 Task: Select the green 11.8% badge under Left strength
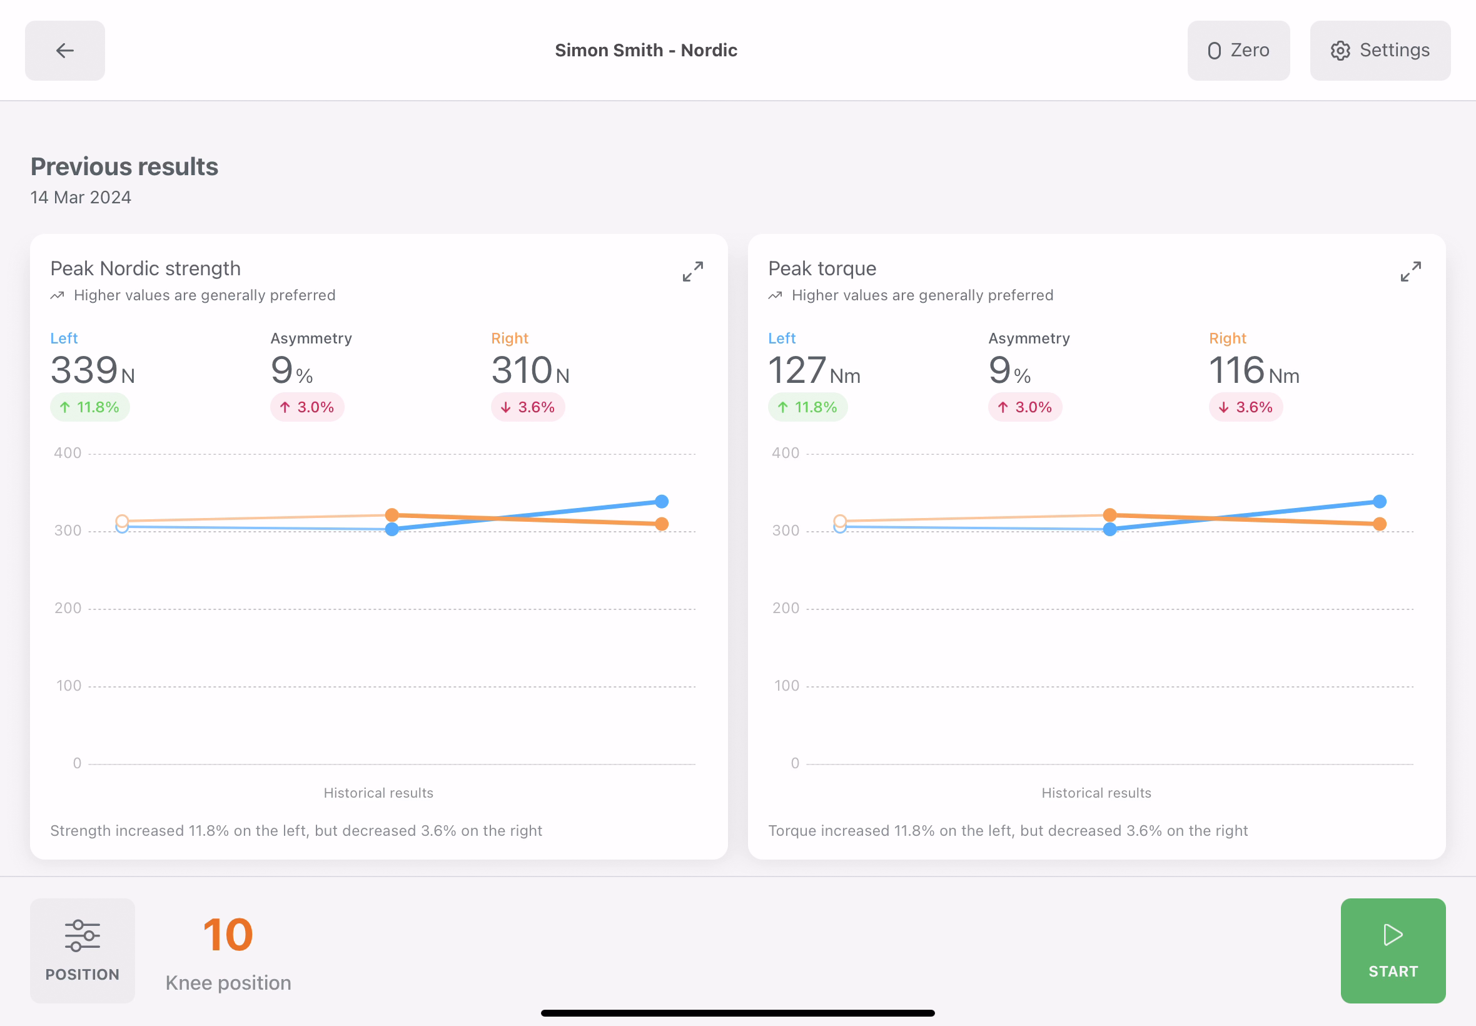(89, 407)
